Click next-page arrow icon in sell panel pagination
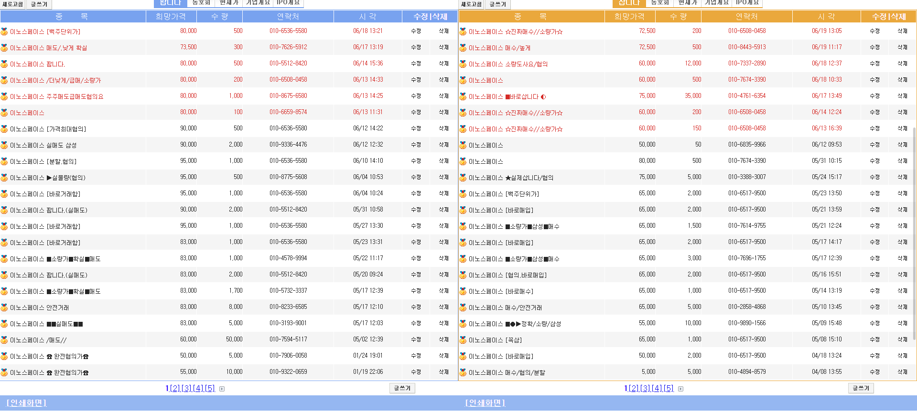 pos(222,389)
